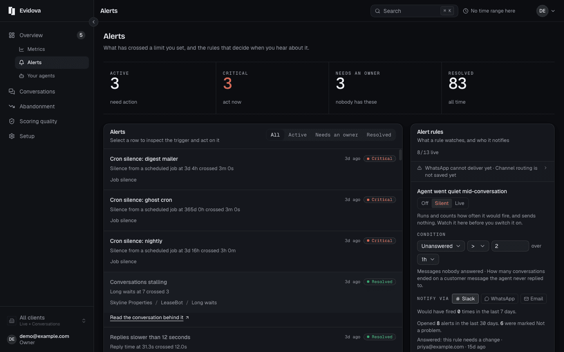Screen dimensions: 564x352
Task: Open the Cron silence: ghost cron alert
Action: pyautogui.click(x=253, y=210)
